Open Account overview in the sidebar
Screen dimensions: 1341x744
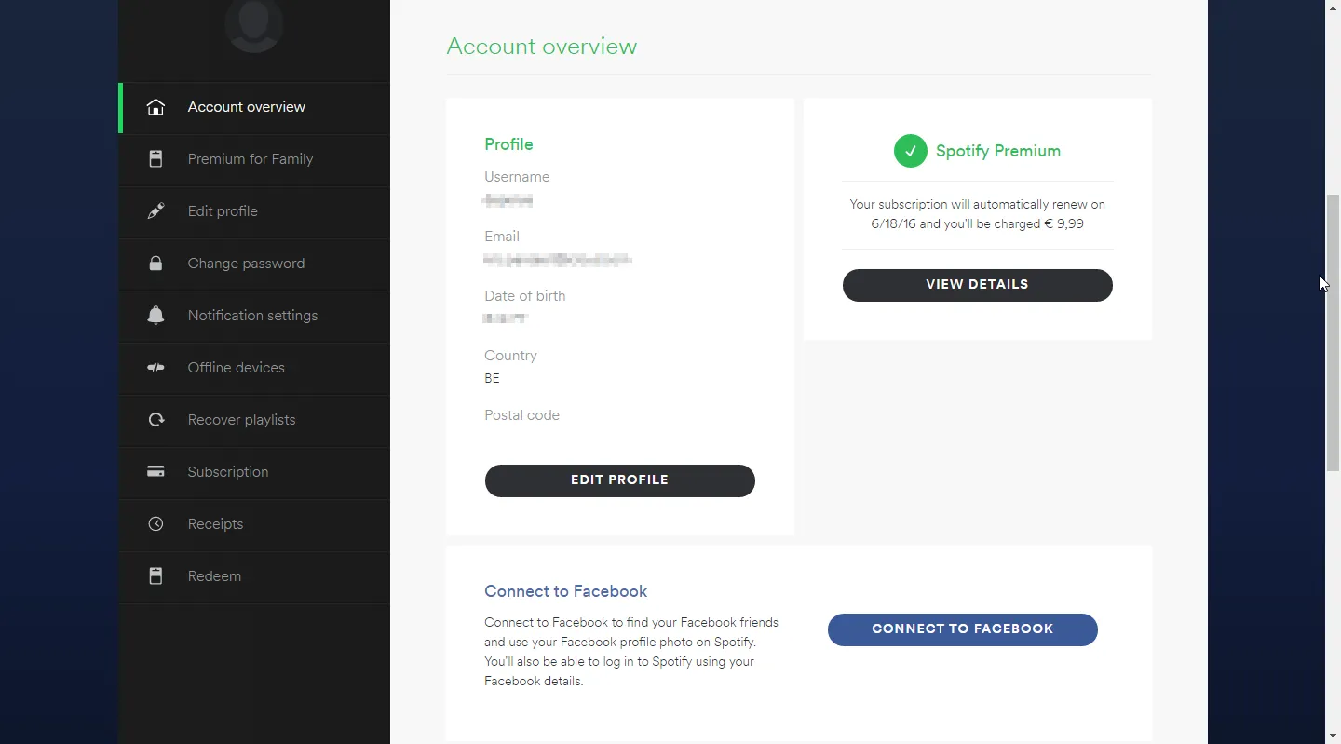tap(254, 107)
